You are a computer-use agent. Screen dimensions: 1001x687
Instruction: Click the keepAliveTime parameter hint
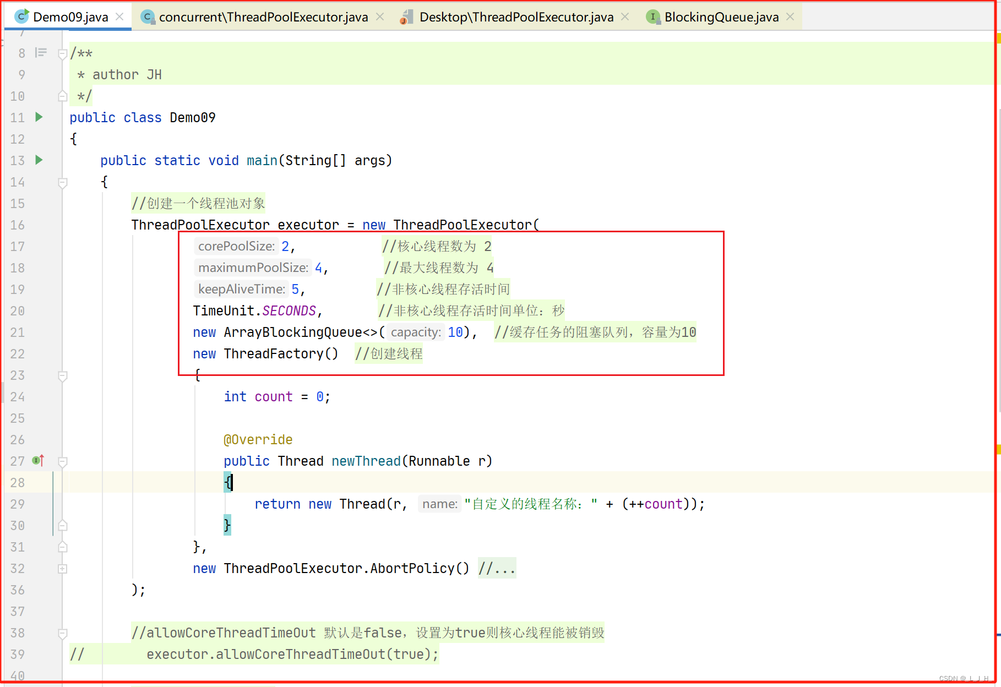click(x=242, y=289)
